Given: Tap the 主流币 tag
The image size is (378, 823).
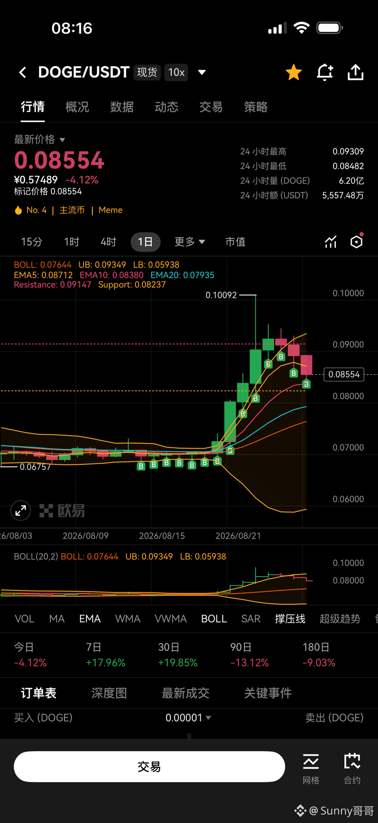Looking at the screenshot, I should pyautogui.click(x=72, y=210).
